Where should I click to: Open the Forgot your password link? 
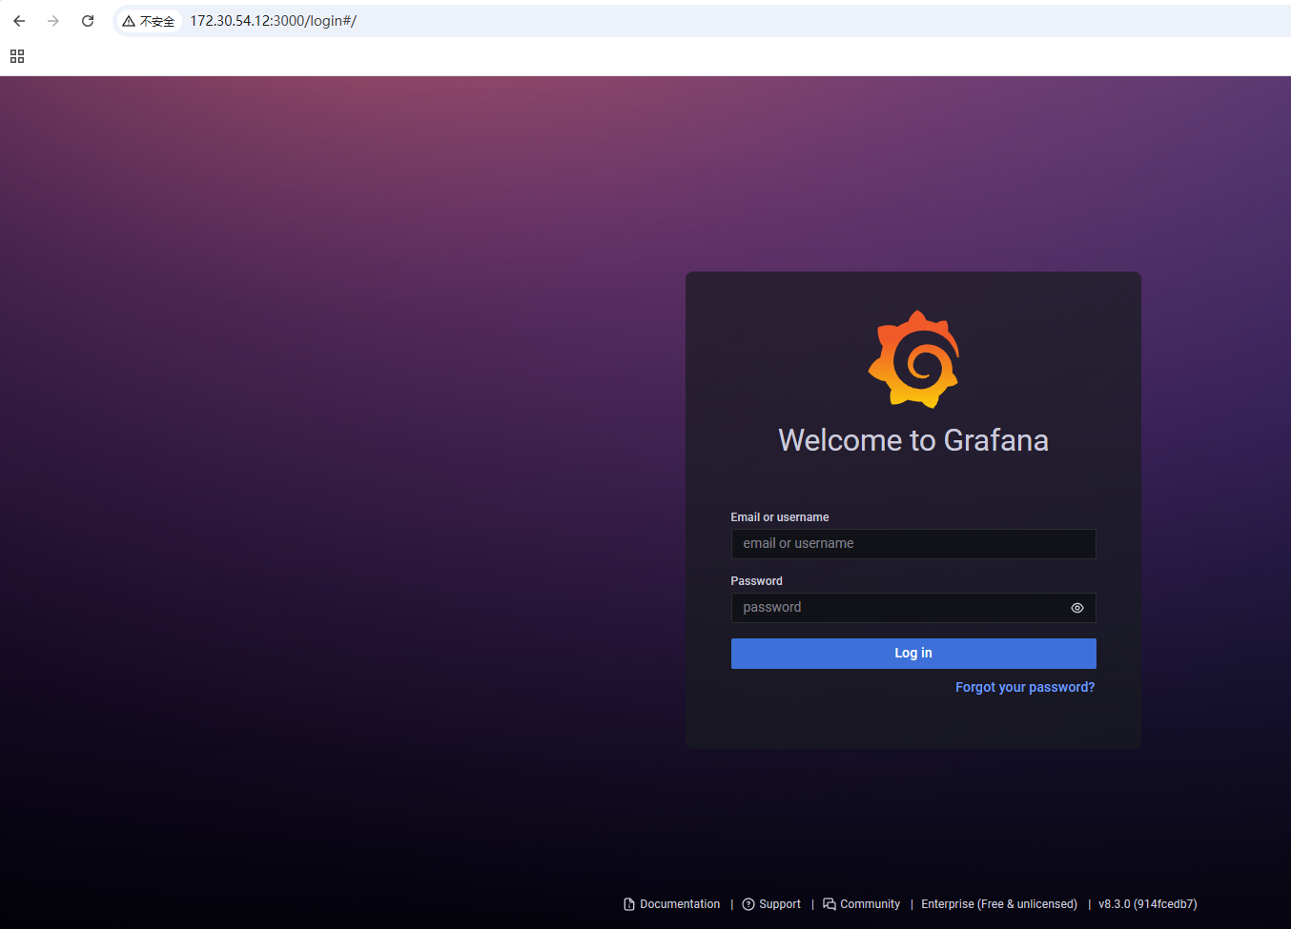[1025, 687]
